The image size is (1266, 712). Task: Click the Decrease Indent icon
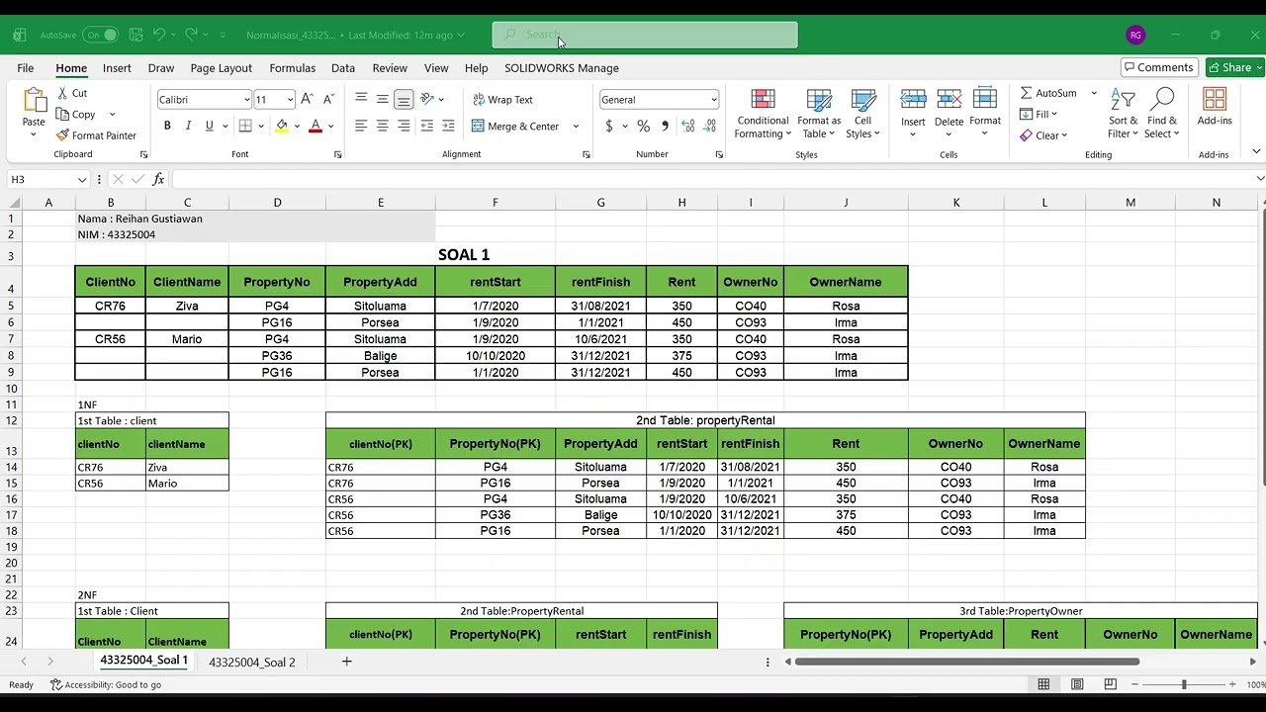pyautogui.click(x=427, y=126)
